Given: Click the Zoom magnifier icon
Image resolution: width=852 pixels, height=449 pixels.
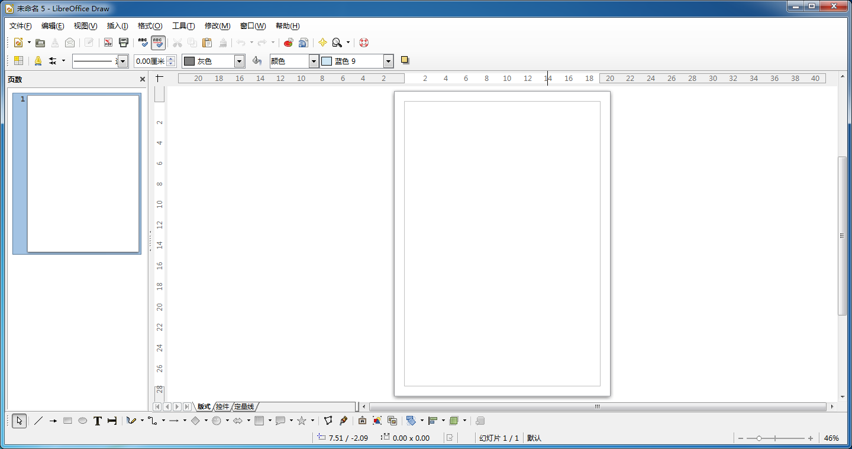Looking at the screenshot, I should [x=337, y=43].
